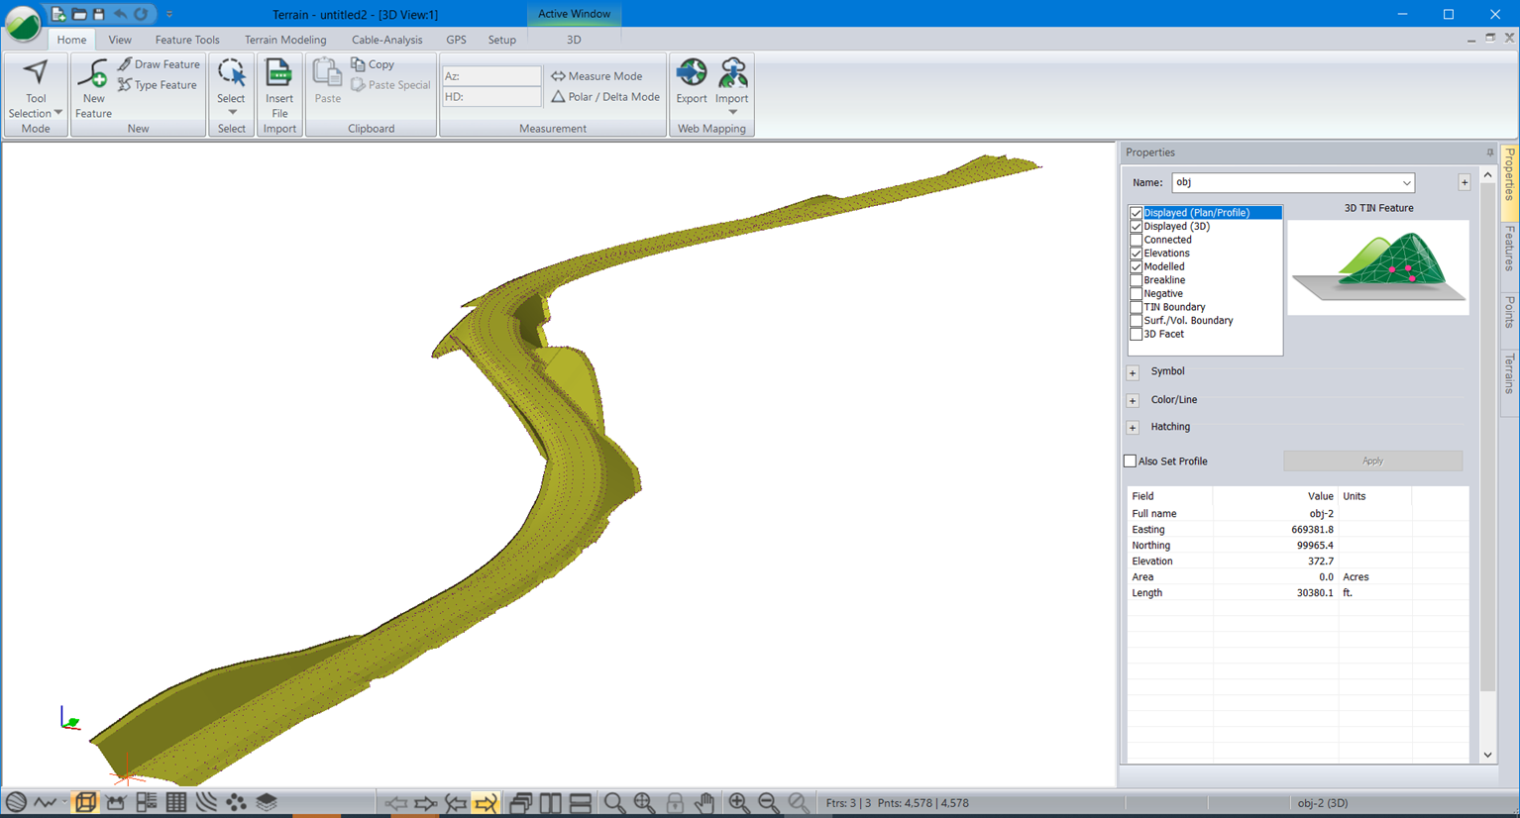Click the Insert File icon

pyautogui.click(x=279, y=73)
